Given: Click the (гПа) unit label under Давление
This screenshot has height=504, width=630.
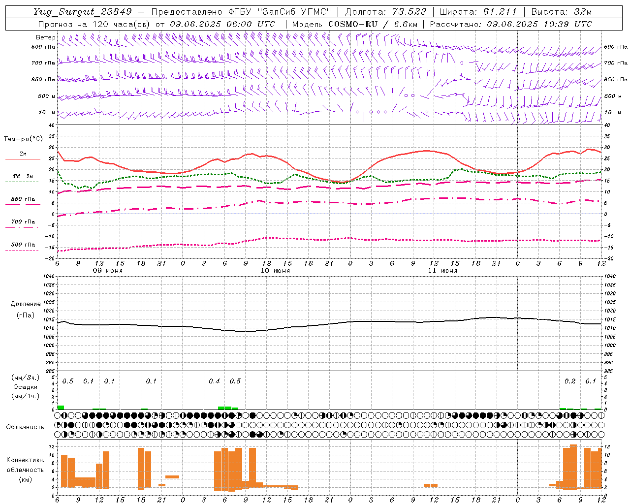Looking at the screenshot, I should coord(26,315).
